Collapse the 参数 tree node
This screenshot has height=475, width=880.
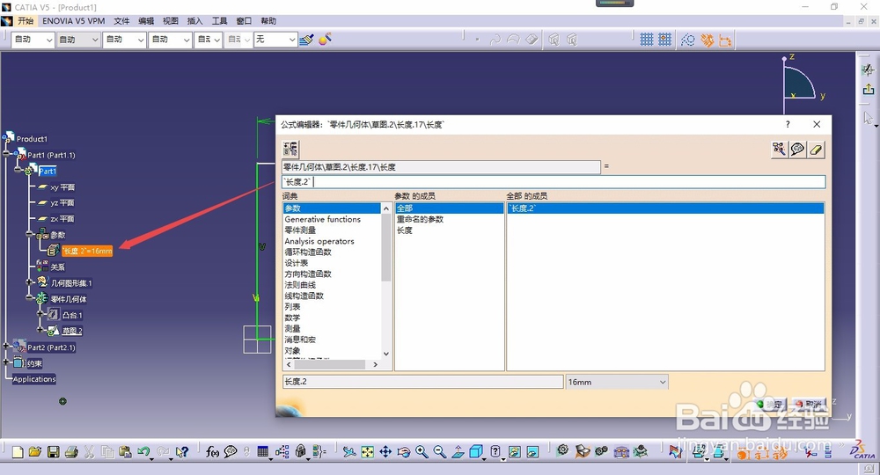tap(29, 234)
